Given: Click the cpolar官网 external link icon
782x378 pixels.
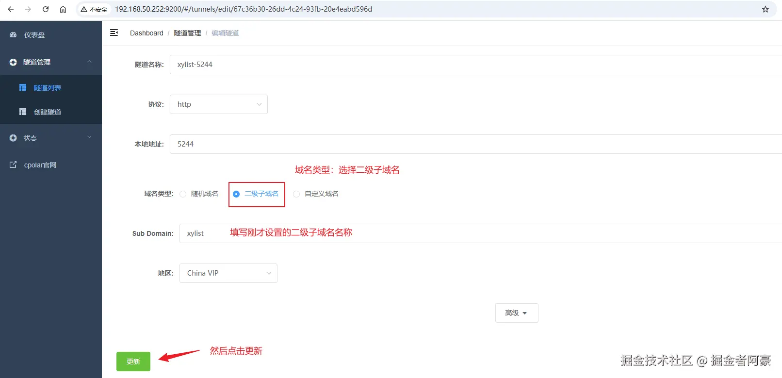Looking at the screenshot, I should (x=13, y=165).
